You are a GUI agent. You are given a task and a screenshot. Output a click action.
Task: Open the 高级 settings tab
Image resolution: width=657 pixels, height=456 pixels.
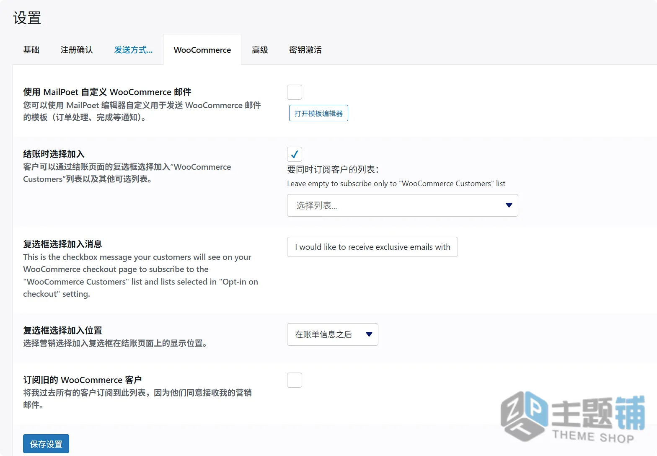(260, 50)
